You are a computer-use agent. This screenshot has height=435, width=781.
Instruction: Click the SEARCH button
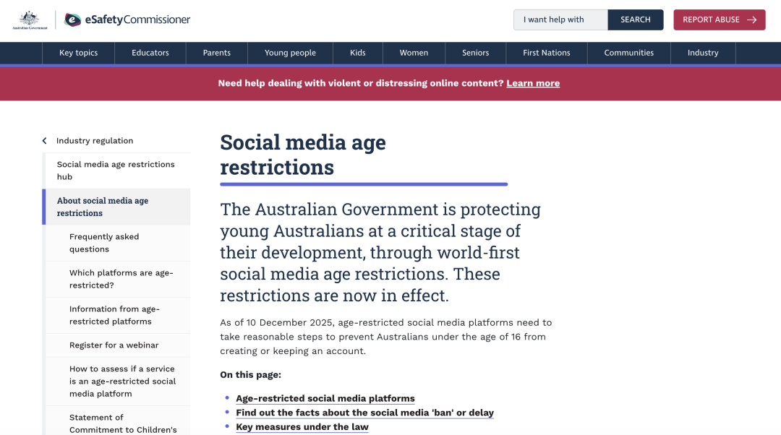[x=636, y=20]
